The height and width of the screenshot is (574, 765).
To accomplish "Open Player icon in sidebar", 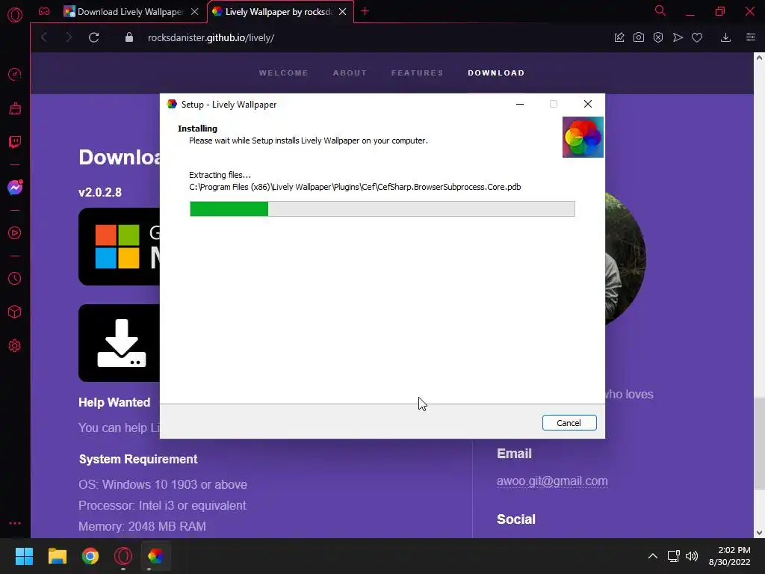I will [15, 233].
